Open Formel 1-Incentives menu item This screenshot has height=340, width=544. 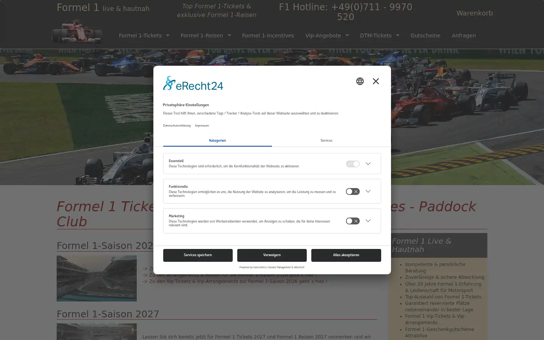click(x=268, y=36)
